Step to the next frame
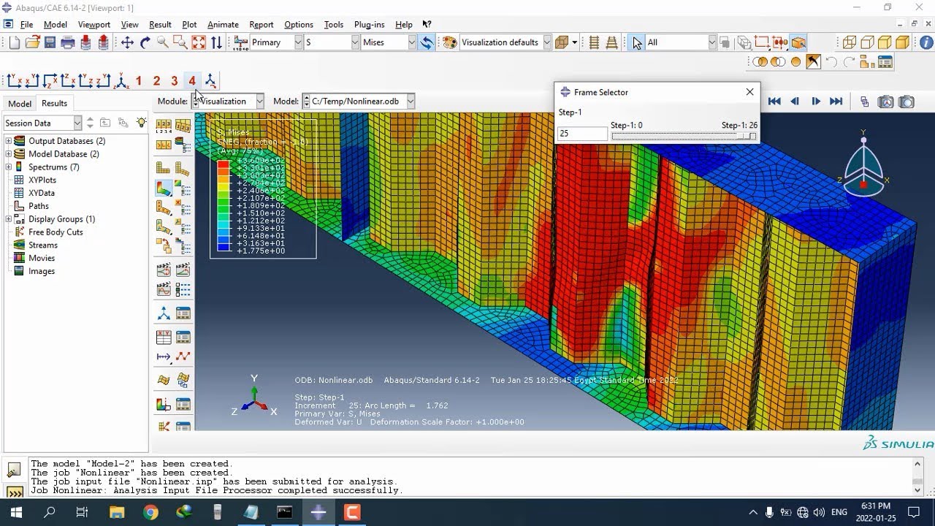Image resolution: width=935 pixels, height=526 pixels. [x=816, y=102]
